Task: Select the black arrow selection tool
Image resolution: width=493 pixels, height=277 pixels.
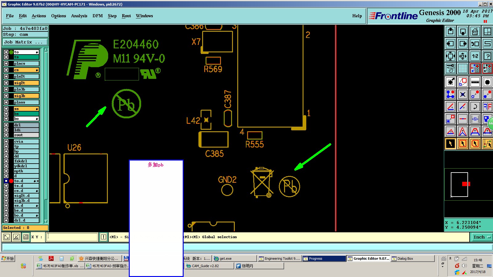Action: coord(450,144)
